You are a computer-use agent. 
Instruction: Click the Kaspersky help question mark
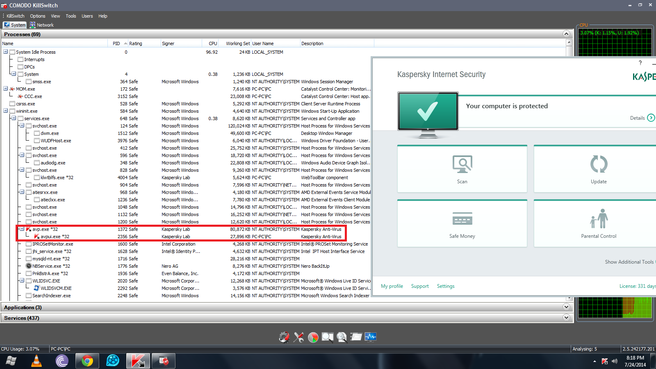point(640,63)
